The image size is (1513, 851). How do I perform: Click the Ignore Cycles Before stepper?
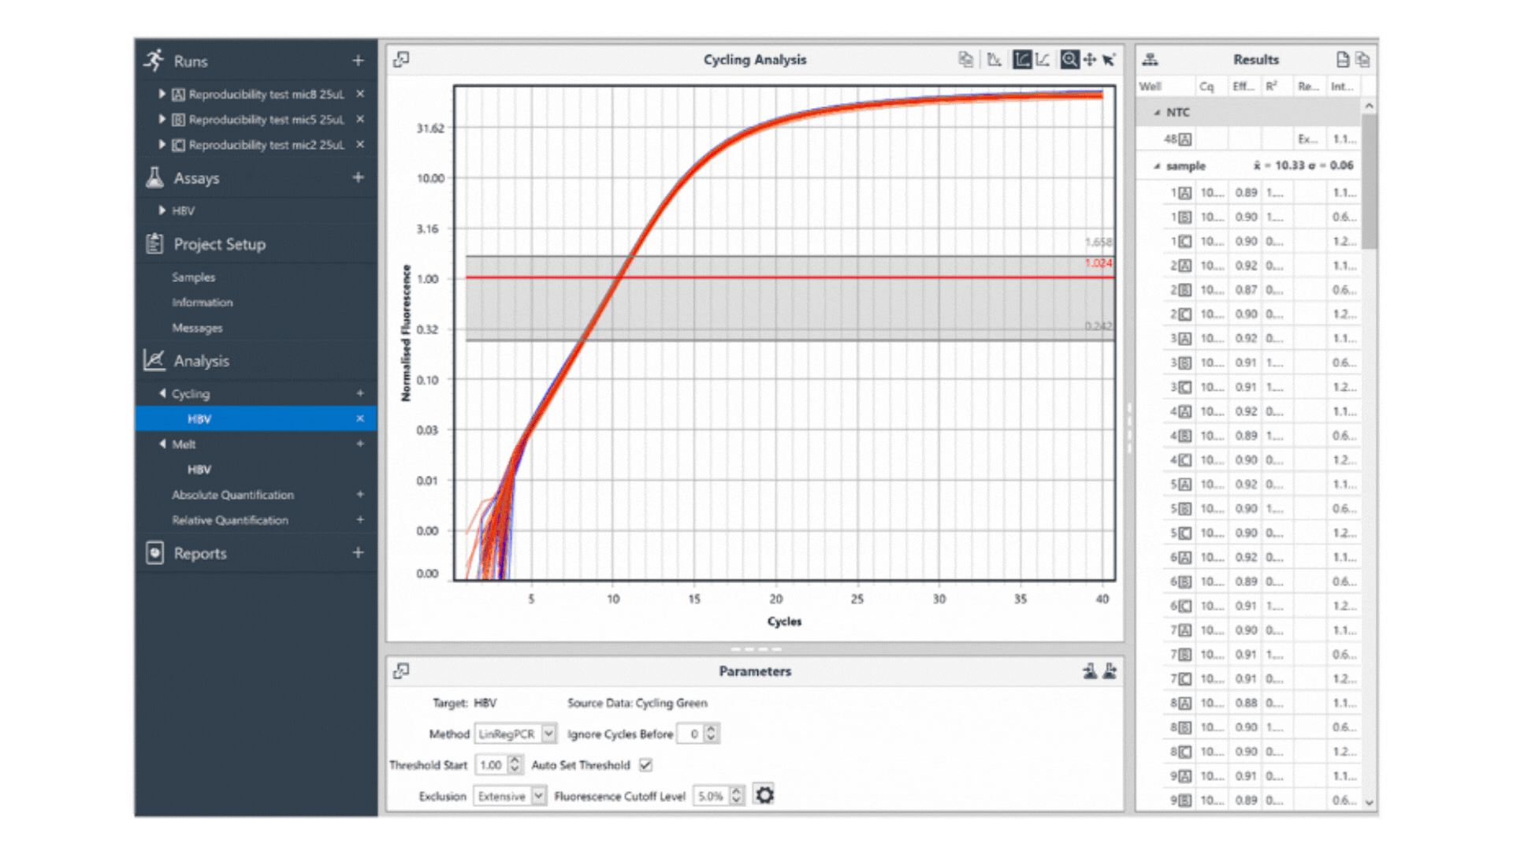(711, 734)
